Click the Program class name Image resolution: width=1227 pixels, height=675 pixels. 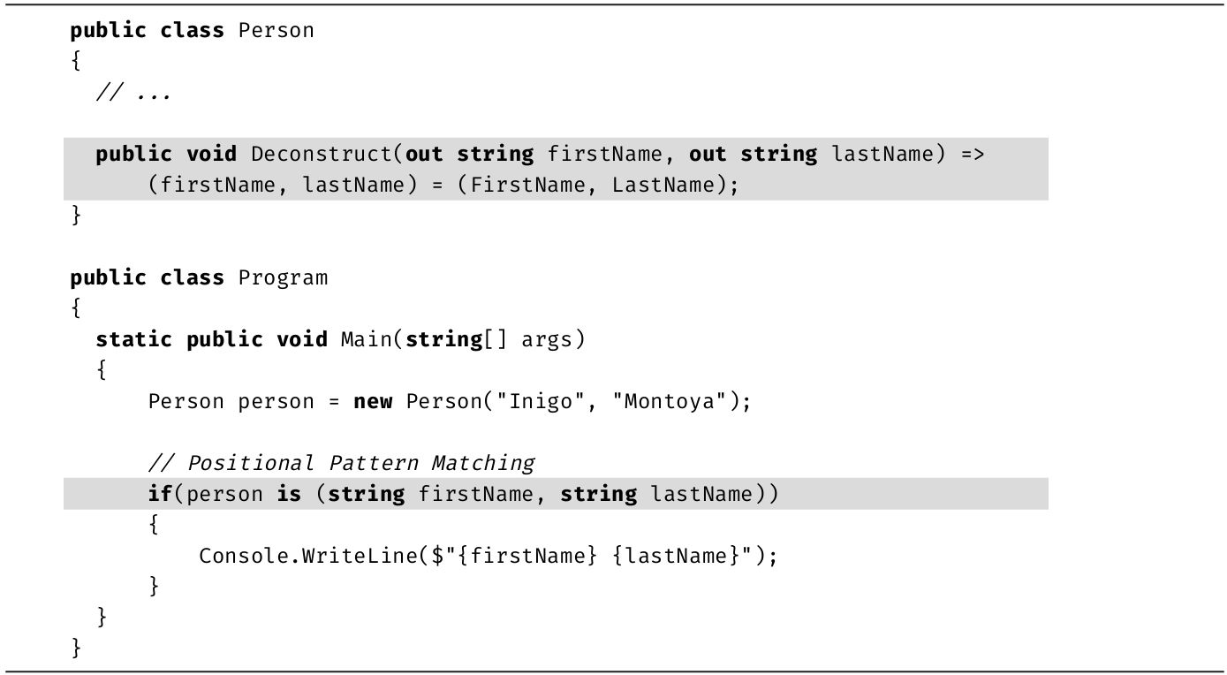283,278
